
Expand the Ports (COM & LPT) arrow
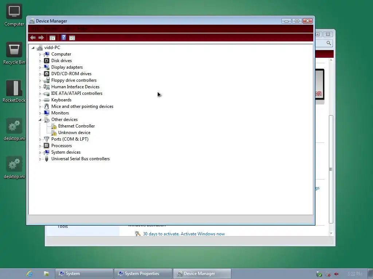pyautogui.click(x=40, y=139)
